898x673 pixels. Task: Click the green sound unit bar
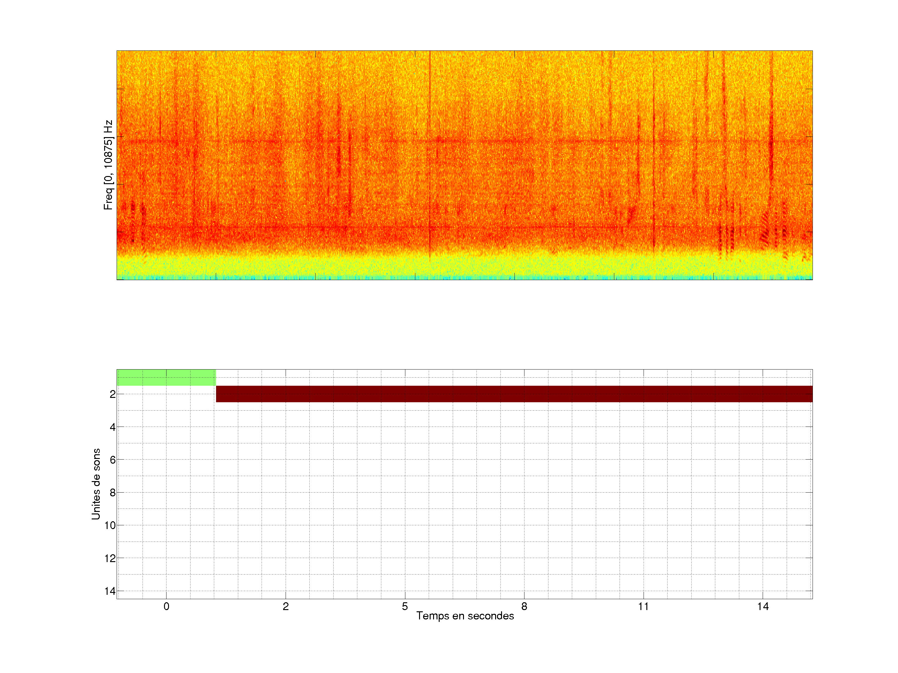pos(166,377)
